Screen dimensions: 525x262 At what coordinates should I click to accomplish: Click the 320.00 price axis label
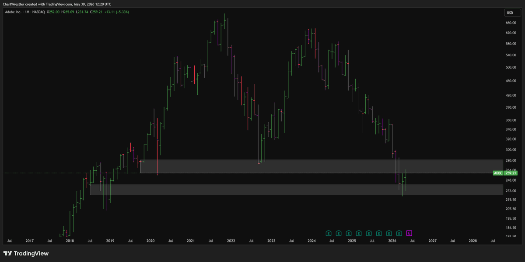pyautogui.click(x=511, y=139)
